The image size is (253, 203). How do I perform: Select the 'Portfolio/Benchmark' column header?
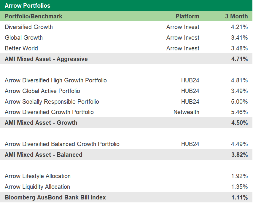[x=34, y=16]
